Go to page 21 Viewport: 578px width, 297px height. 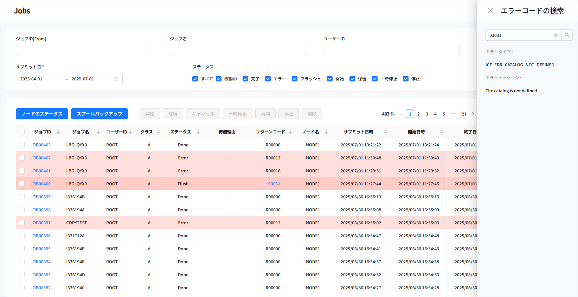coord(464,114)
